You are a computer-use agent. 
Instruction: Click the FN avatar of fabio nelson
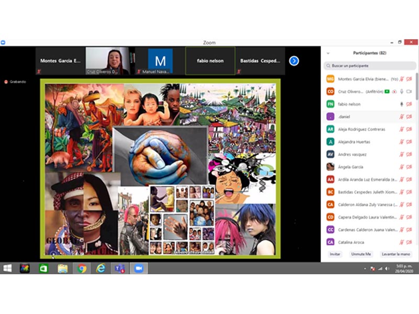pos(330,104)
